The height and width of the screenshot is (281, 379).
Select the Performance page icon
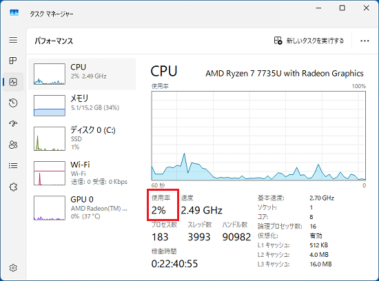13,82
